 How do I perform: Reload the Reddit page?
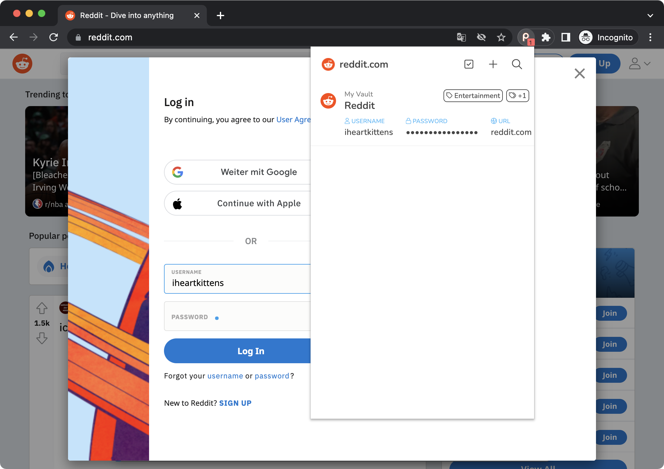tap(53, 37)
